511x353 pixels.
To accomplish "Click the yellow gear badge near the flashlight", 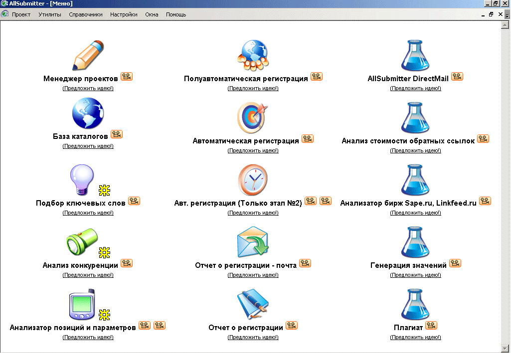I will tap(104, 252).
